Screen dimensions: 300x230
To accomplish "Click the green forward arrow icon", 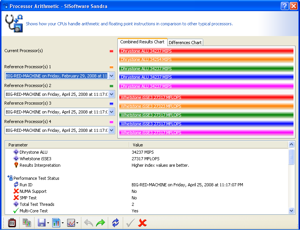I will tap(101, 223).
